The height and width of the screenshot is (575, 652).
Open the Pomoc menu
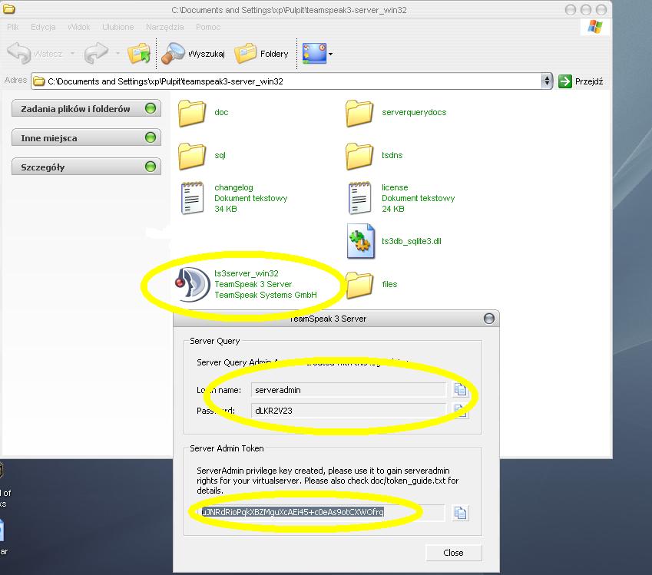click(208, 27)
